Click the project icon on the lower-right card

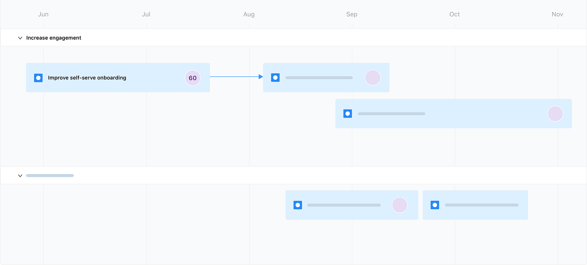pos(435,205)
